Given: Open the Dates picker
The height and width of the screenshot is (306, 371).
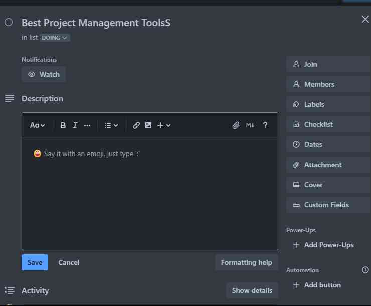Looking at the screenshot, I should [x=328, y=144].
